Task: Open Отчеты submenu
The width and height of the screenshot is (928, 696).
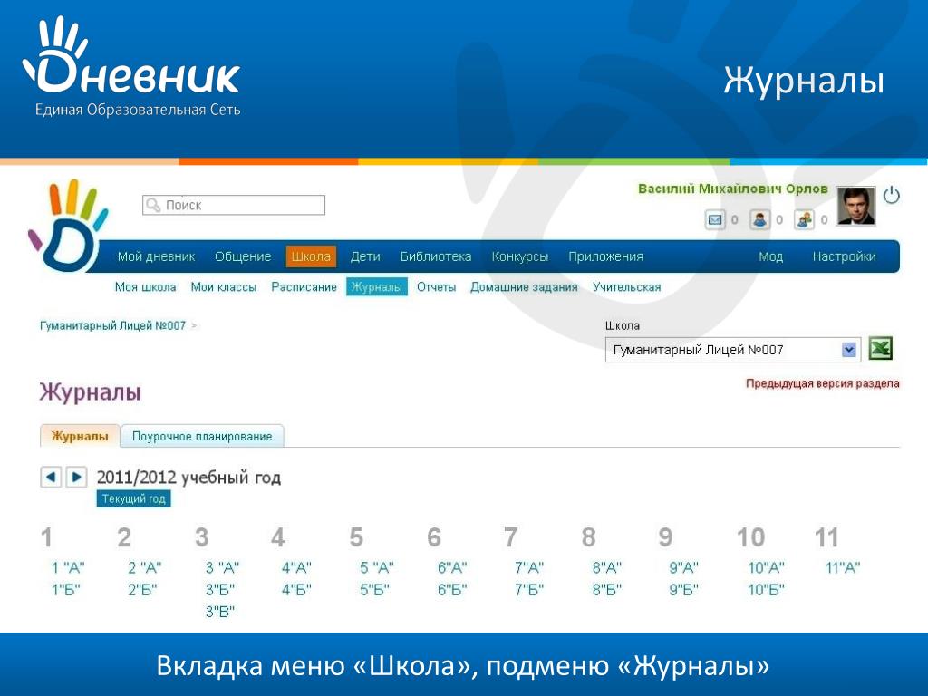Action: (x=436, y=287)
